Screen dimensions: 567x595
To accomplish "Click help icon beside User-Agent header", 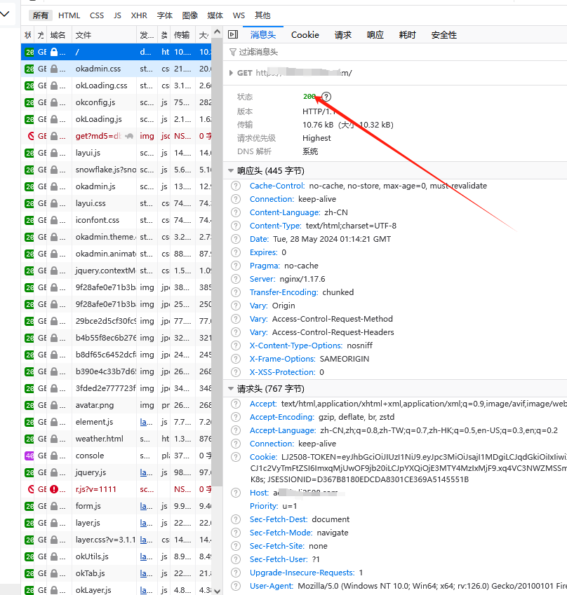I will point(236,585).
